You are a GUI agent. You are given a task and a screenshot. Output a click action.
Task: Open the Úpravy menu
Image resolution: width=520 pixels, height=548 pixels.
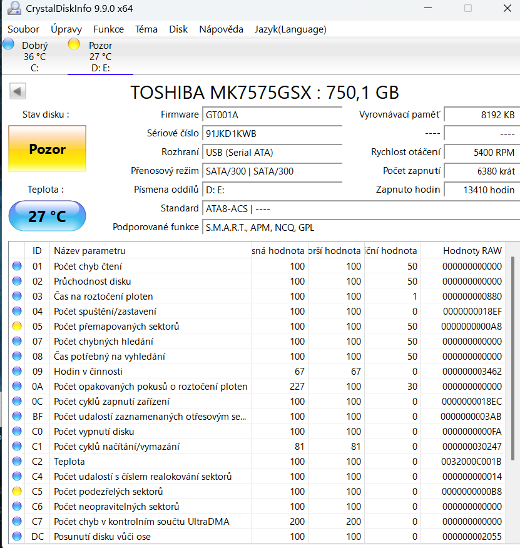point(66,29)
